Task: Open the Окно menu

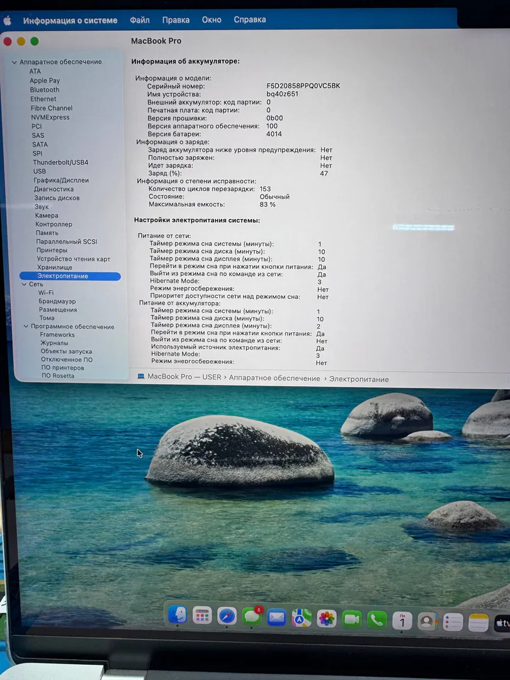Action: [212, 20]
